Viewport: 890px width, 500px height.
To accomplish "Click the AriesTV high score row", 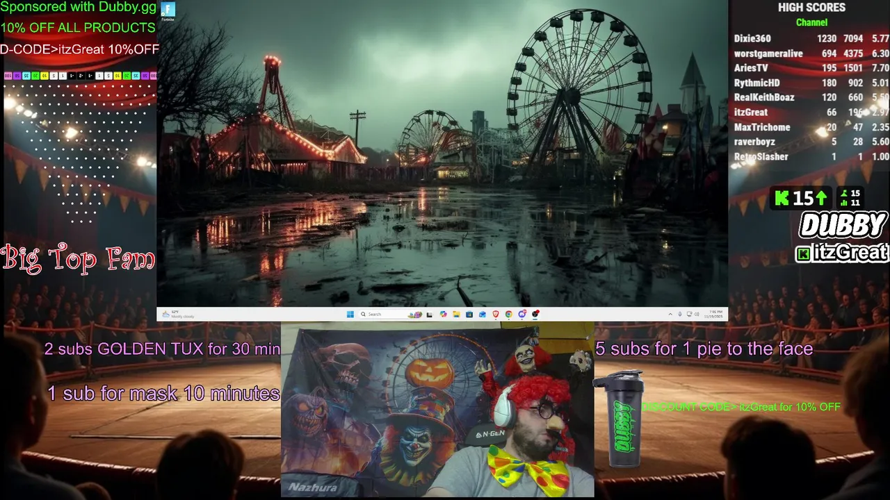I will (x=811, y=68).
